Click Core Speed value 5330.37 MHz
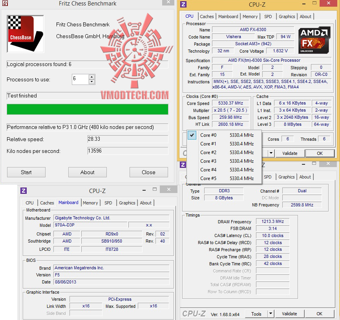340x320 pixels. click(230, 103)
